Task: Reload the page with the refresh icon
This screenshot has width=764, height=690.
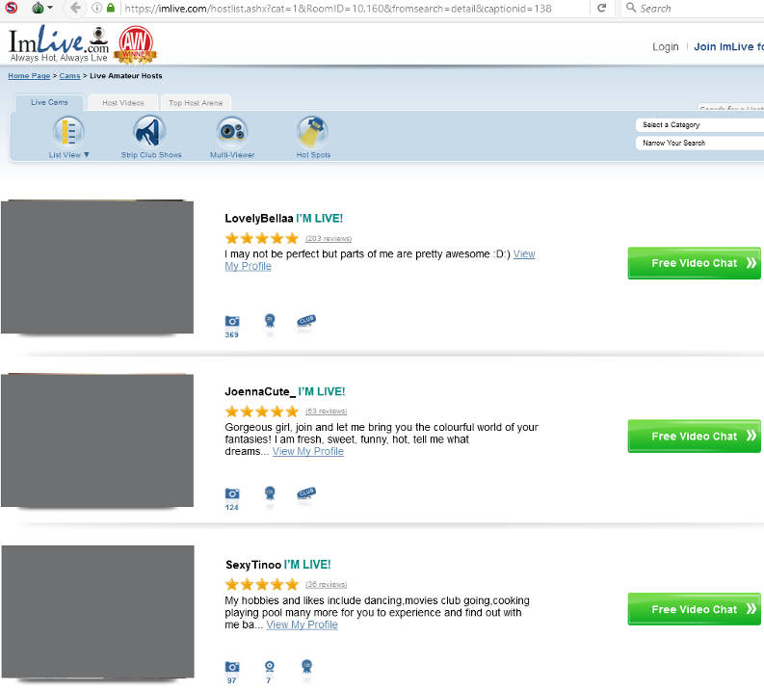Action: coord(602,8)
